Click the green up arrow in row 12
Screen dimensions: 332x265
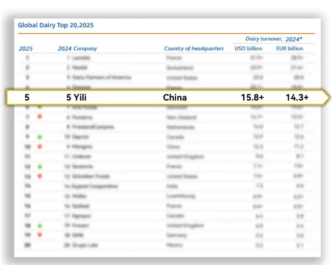(41, 166)
